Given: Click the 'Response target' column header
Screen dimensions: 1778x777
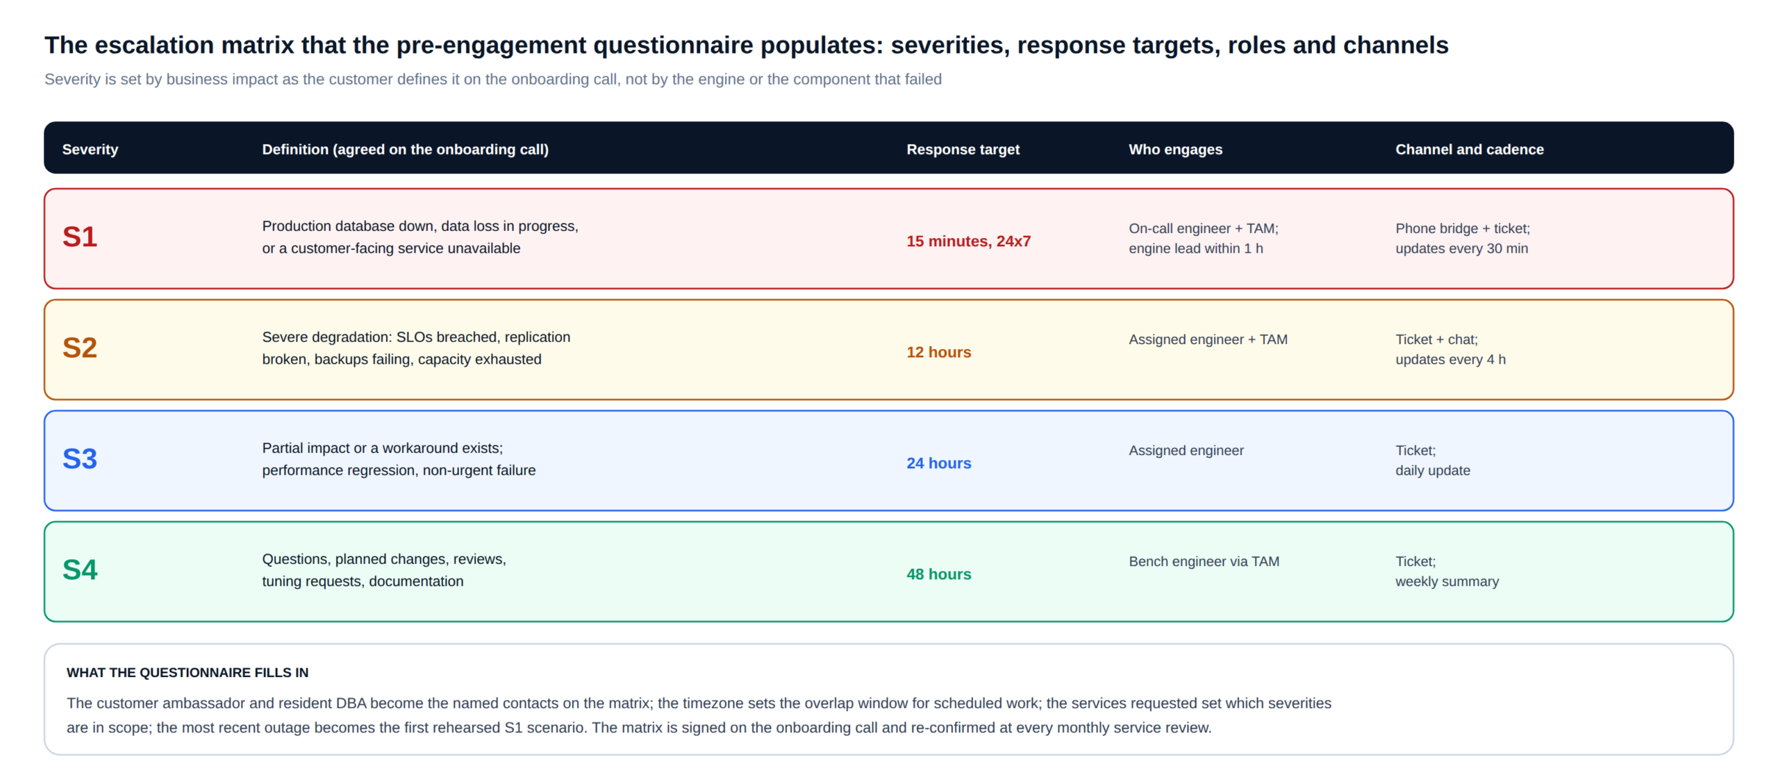Looking at the screenshot, I should point(963,149).
